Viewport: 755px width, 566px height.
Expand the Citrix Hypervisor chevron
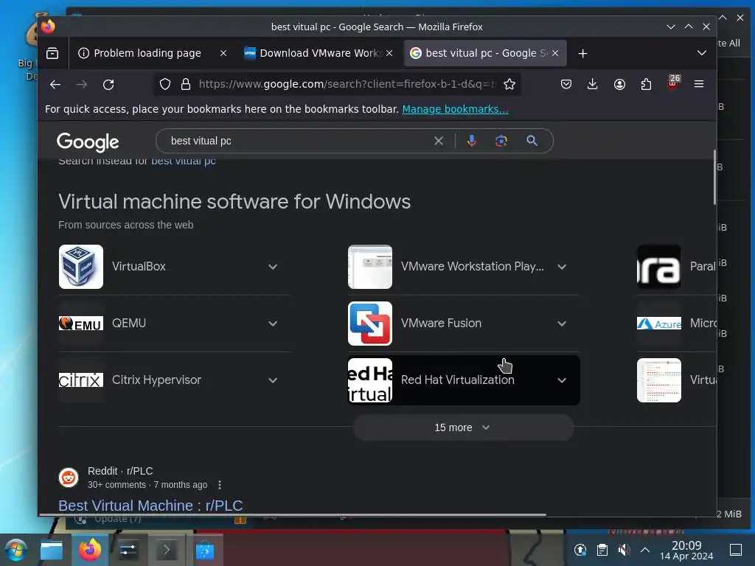click(x=273, y=380)
